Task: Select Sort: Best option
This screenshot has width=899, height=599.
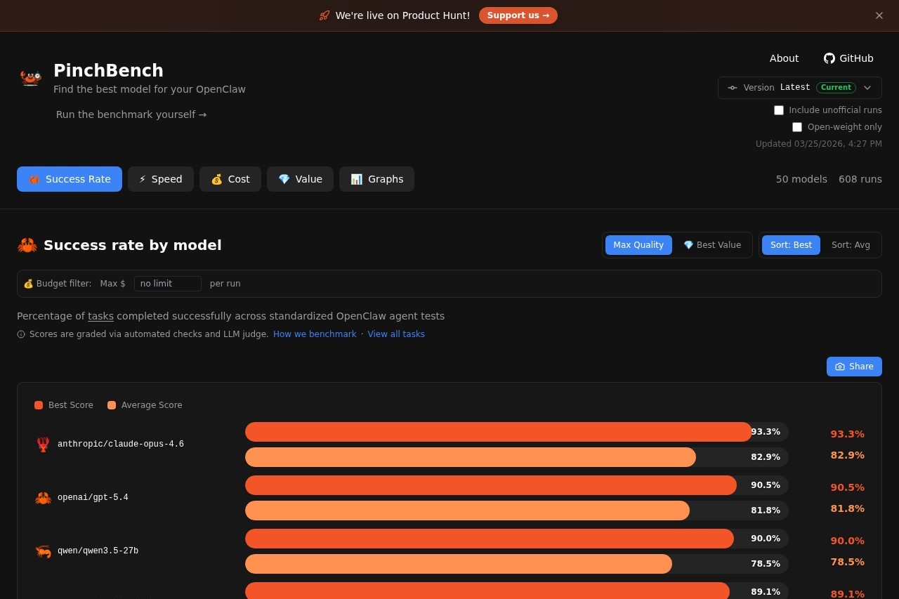Action: (791, 245)
